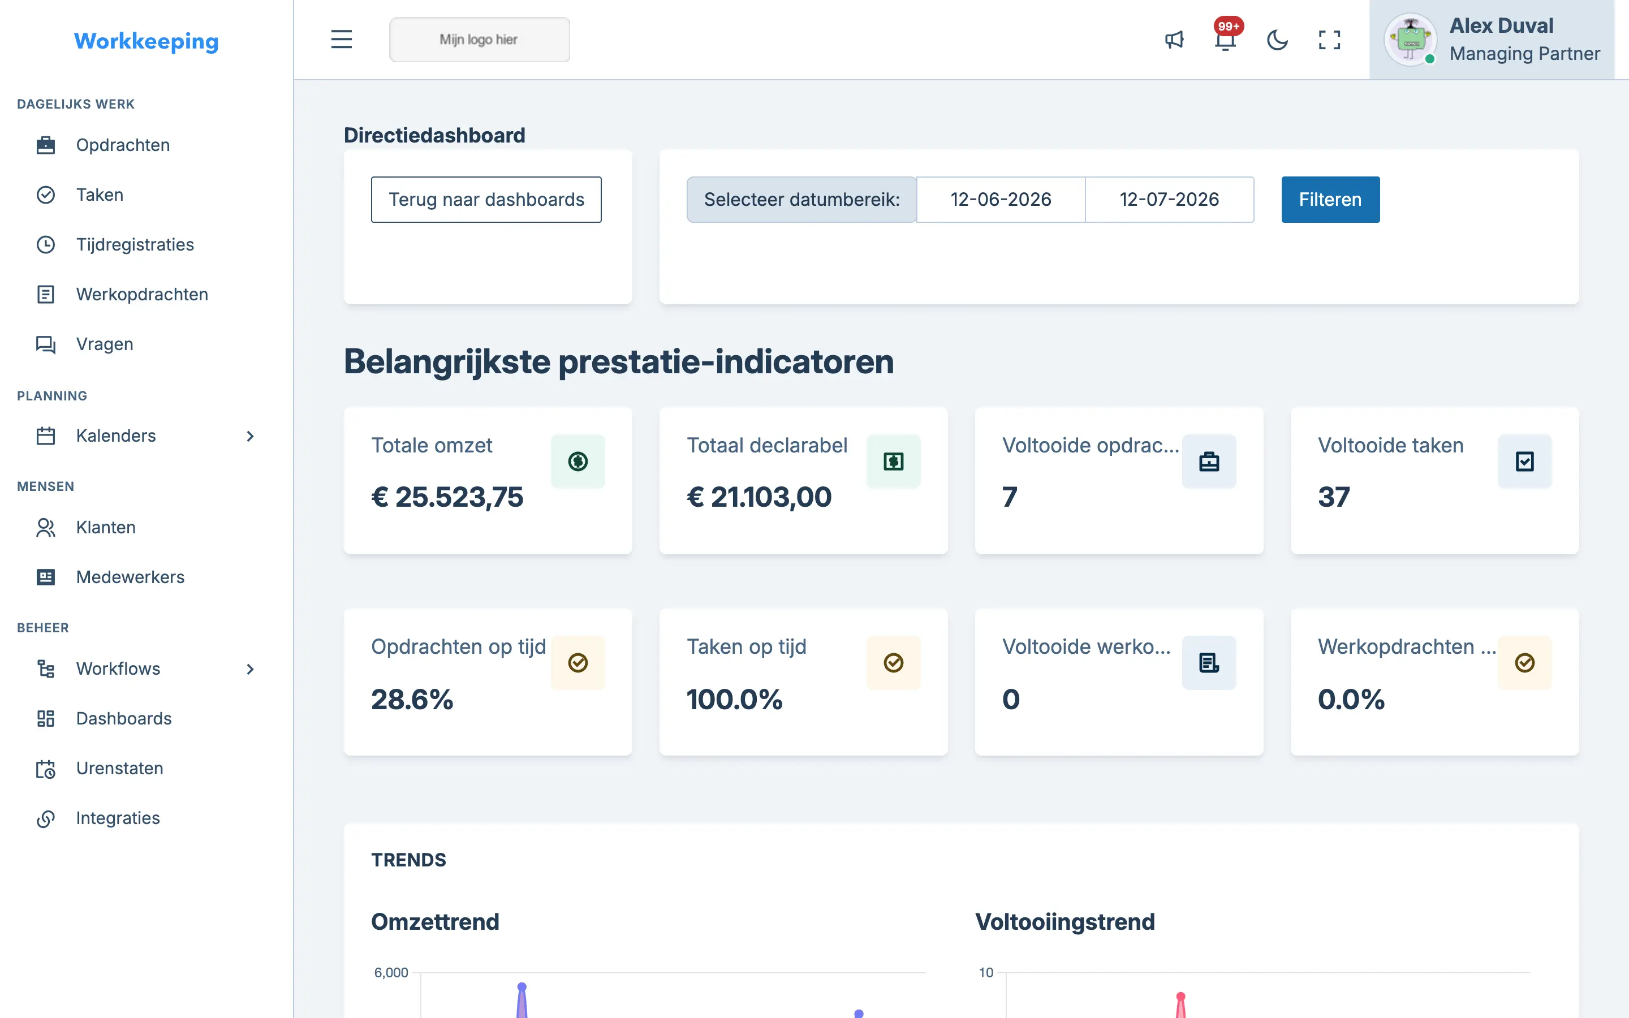Click the Klanten people icon

pos(46,527)
